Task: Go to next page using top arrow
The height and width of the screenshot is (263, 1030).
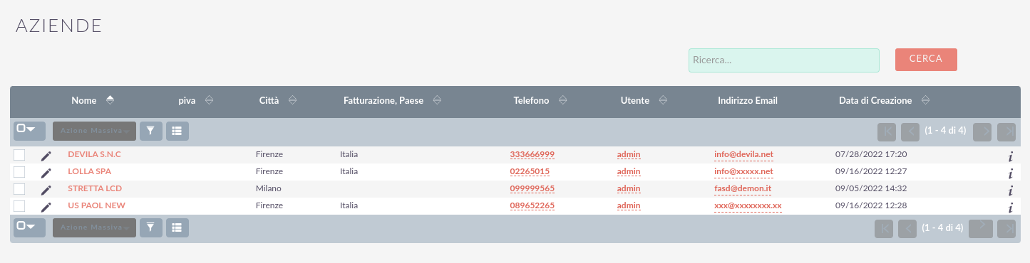Action: tap(982, 131)
